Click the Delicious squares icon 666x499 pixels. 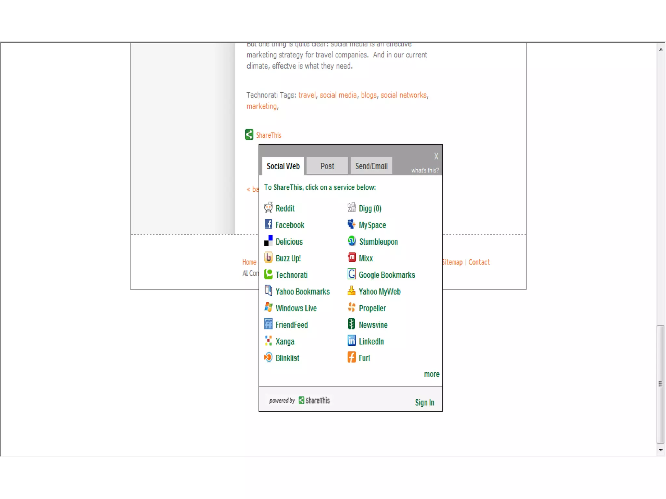coord(268,241)
